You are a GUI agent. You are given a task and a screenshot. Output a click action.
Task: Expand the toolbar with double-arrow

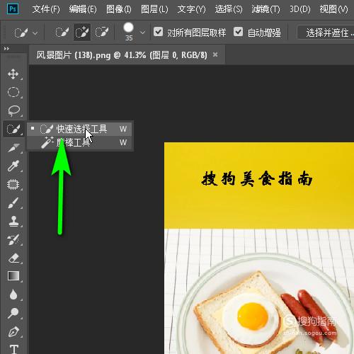pyautogui.click(x=6, y=49)
